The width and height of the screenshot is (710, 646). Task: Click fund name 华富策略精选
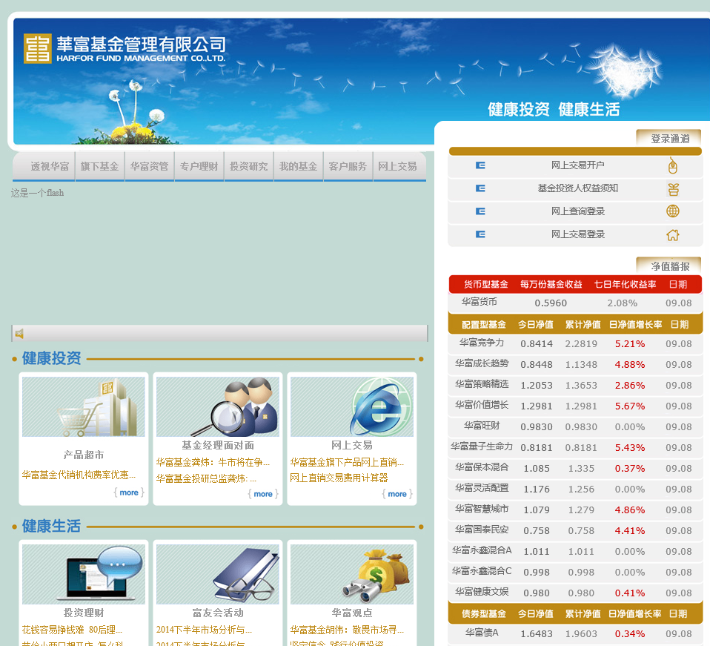click(481, 385)
